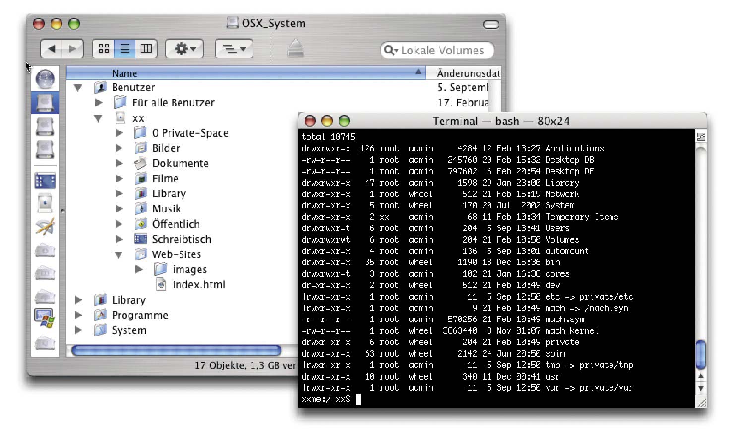The height and width of the screenshot is (445, 732).
Task: Switch Finder to list view
Action: pos(124,49)
